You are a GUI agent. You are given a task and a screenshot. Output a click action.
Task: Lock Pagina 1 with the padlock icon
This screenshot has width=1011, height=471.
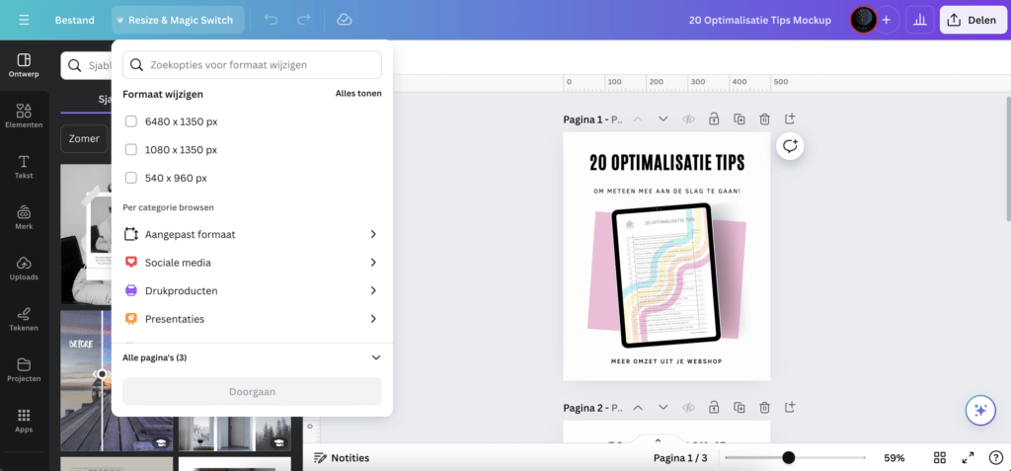click(x=714, y=119)
